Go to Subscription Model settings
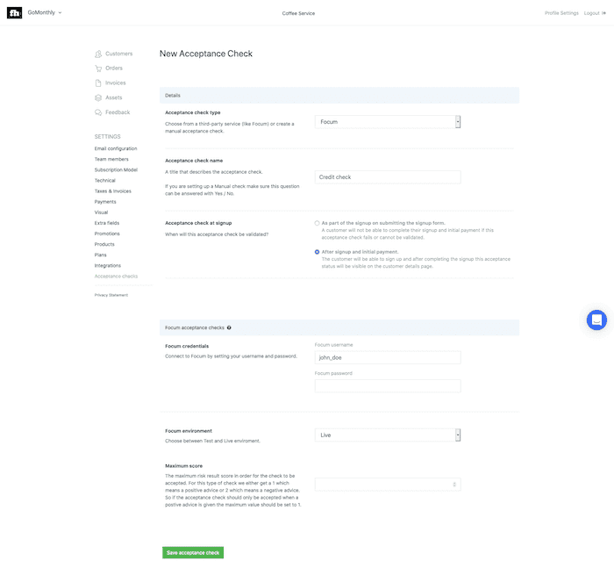 click(x=116, y=169)
